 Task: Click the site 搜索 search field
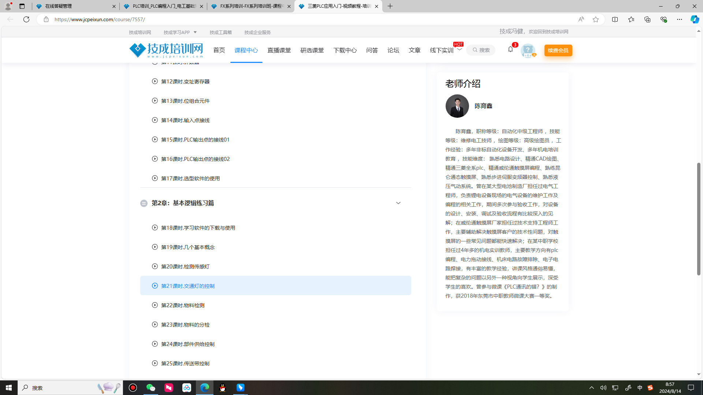(x=481, y=50)
